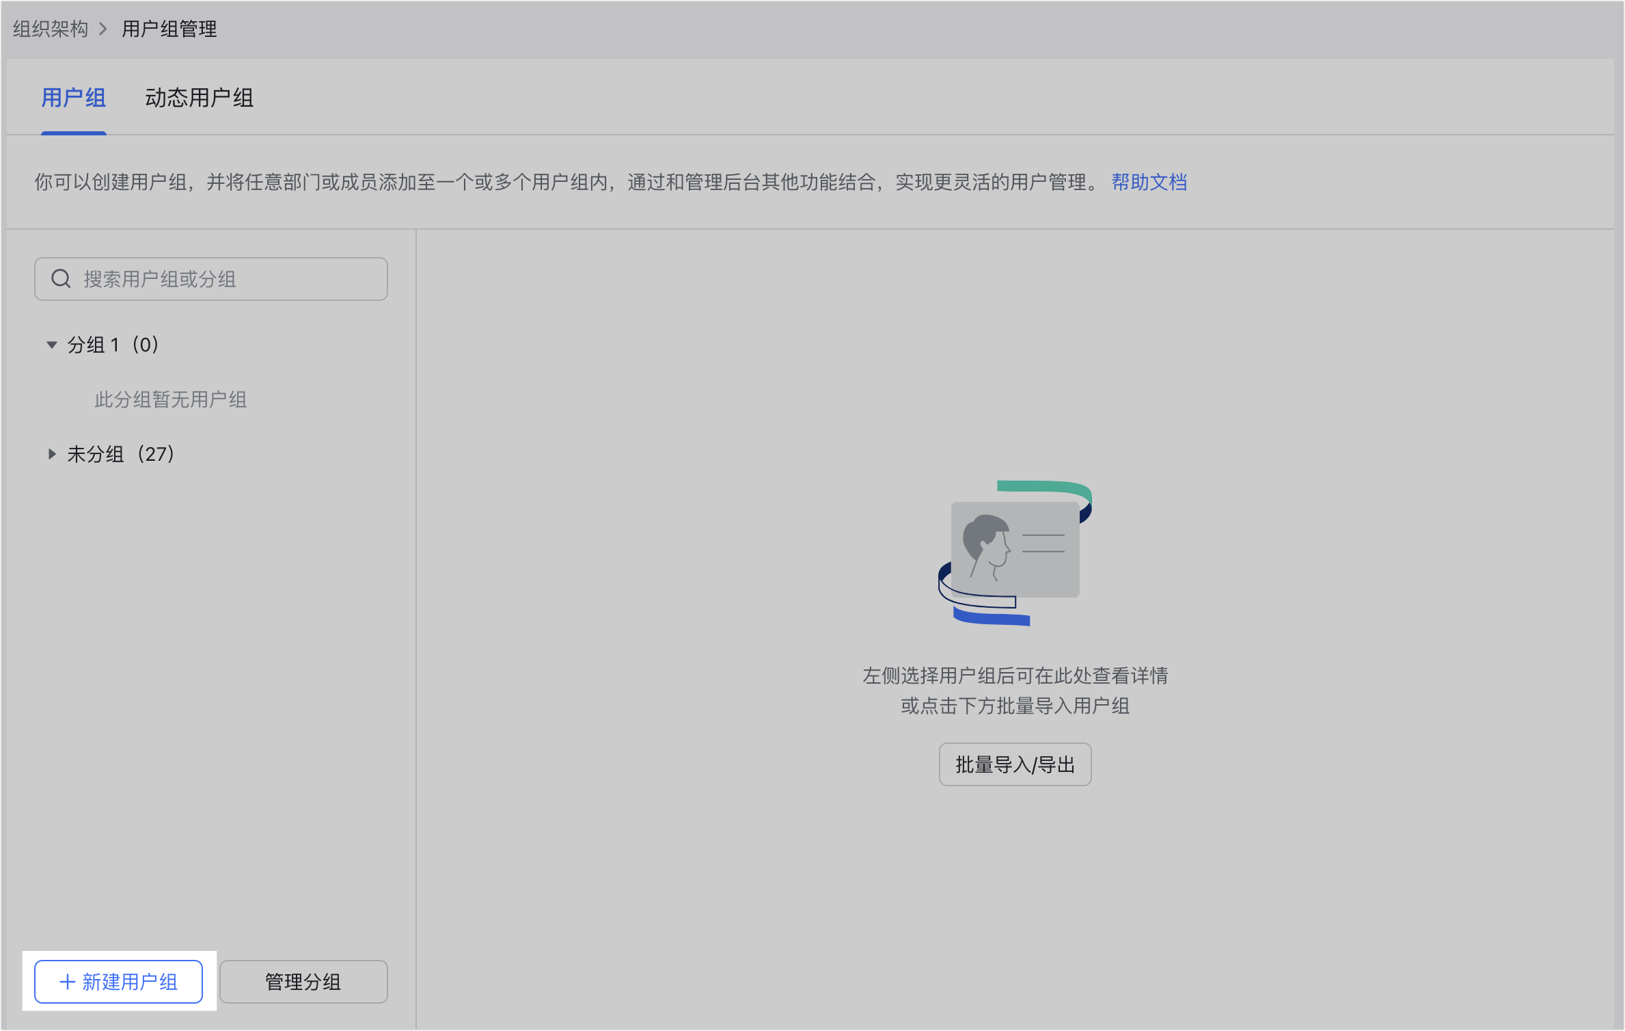This screenshot has width=1625, height=1031.
Task: Open the 帮助文档 link
Action: tap(1149, 182)
